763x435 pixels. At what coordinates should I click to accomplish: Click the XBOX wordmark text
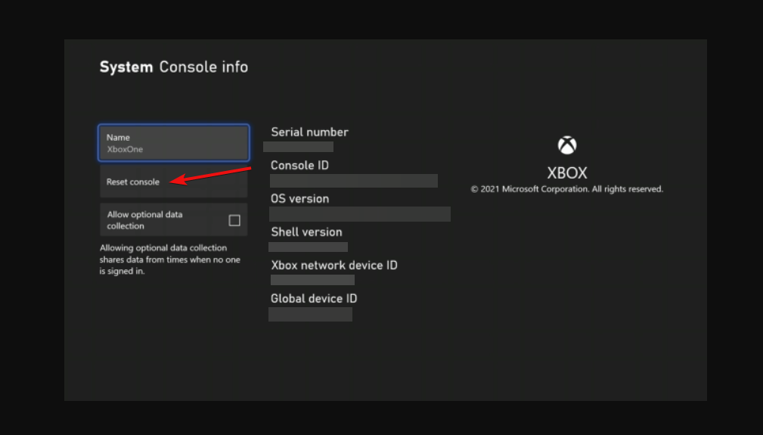click(567, 172)
